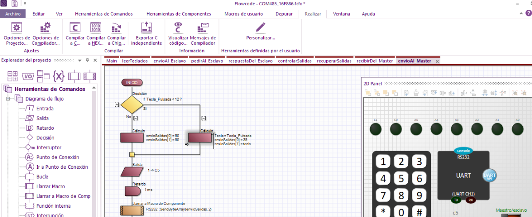Click the RS232 Console button
The image size is (532, 217).
point(463,151)
